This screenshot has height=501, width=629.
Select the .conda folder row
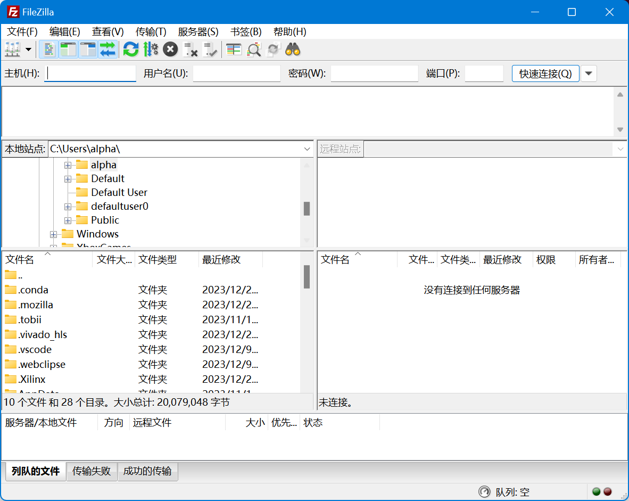click(x=151, y=290)
